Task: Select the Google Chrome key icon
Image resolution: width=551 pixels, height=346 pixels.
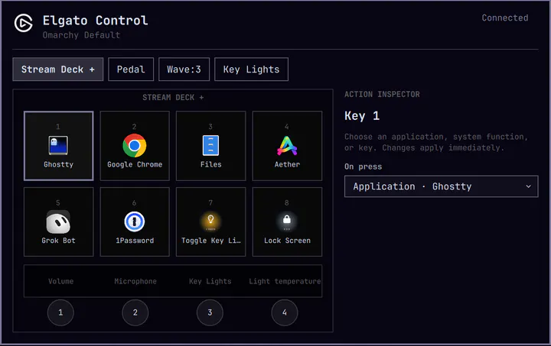Action: point(134,145)
